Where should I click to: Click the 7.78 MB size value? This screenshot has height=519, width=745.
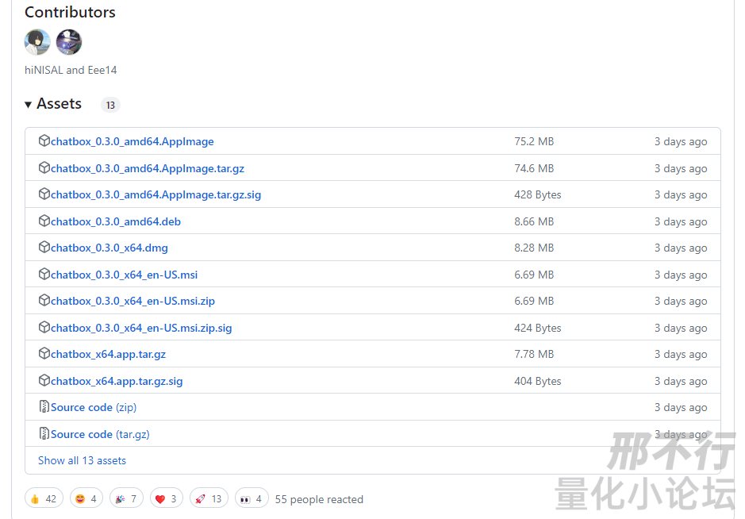534,355
